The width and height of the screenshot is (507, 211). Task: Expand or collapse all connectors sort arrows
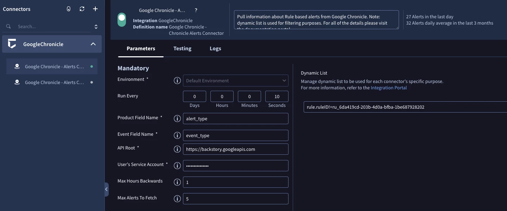[x=96, y=26]
